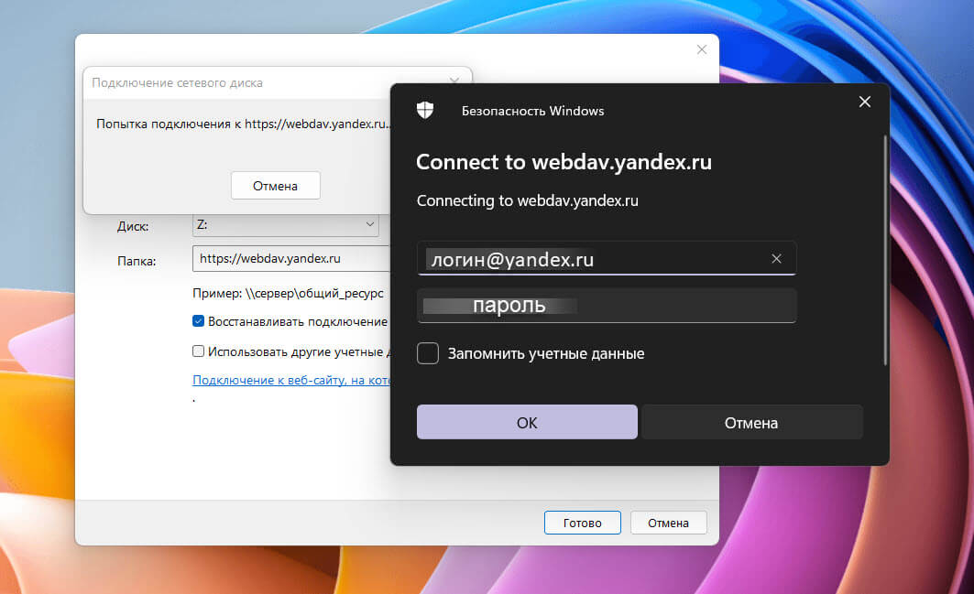Click Отмена in the Windows Security dialog
Image resolution: width=974 pixels, height=594 pixels.
[x=751, y=422]
